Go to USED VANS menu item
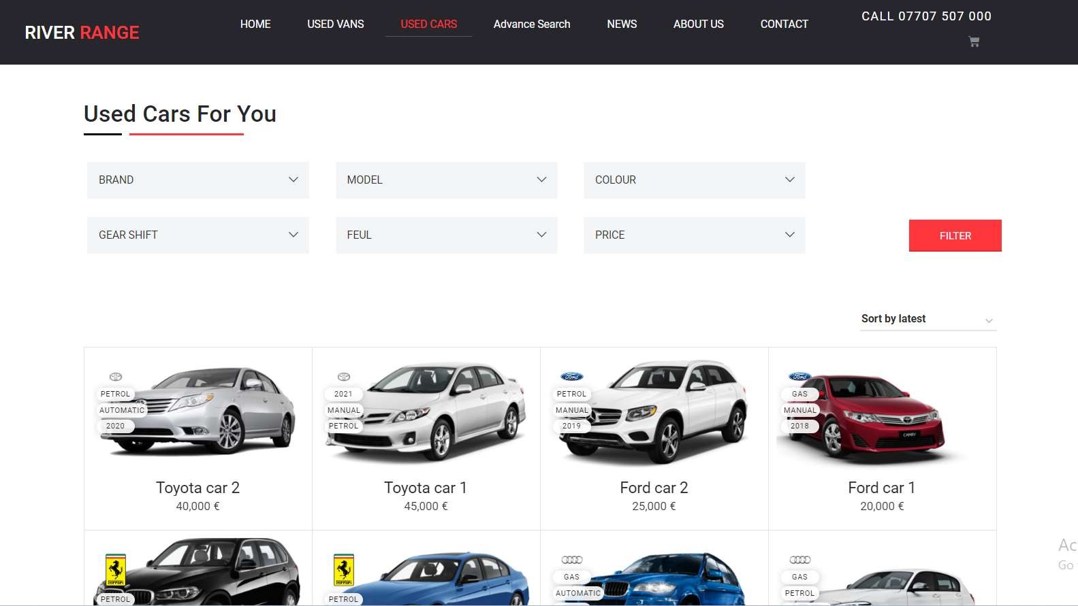1078x606 pixels. pos(336,24)
